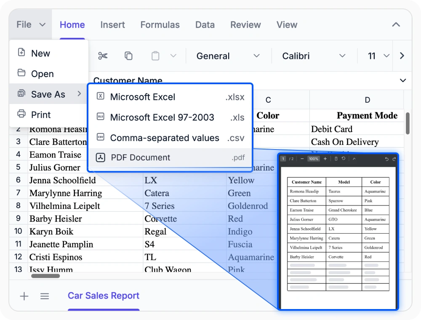Click the XLS file icon
The width and height of the screenshot is (421, 320).
point(101,117)
